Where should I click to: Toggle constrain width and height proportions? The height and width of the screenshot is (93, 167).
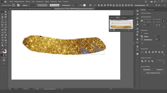164,21
